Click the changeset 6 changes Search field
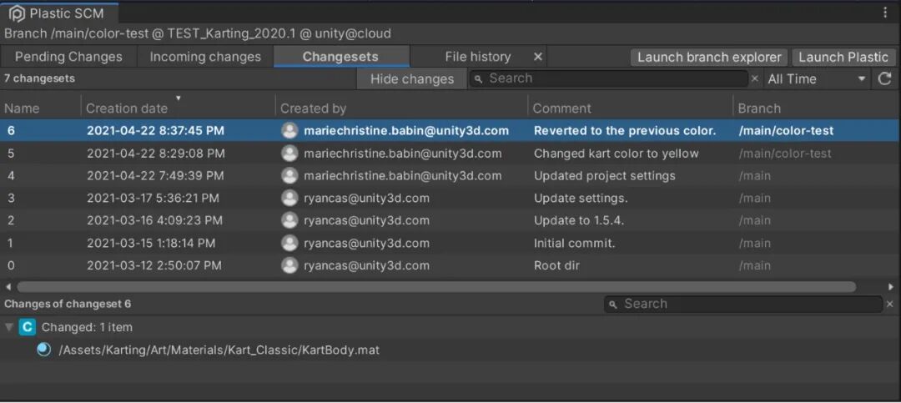901x403 pixels. [743, 304]
